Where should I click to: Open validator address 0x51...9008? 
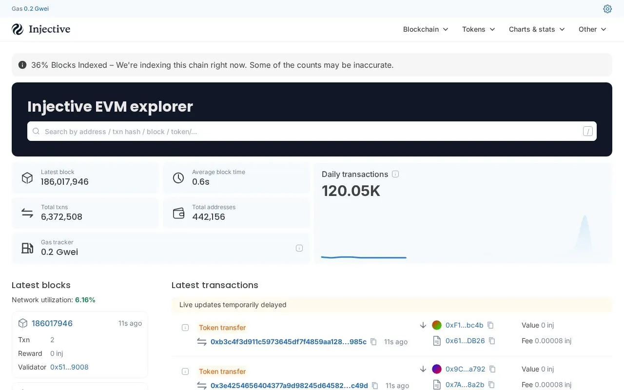click(x=69, y=367)
